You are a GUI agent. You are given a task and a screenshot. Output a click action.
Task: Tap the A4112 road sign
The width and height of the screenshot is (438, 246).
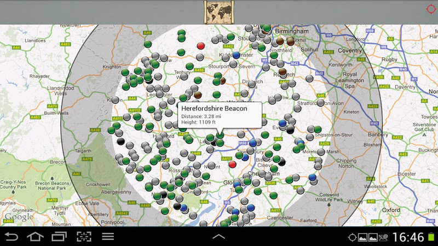tap(135, 110)
